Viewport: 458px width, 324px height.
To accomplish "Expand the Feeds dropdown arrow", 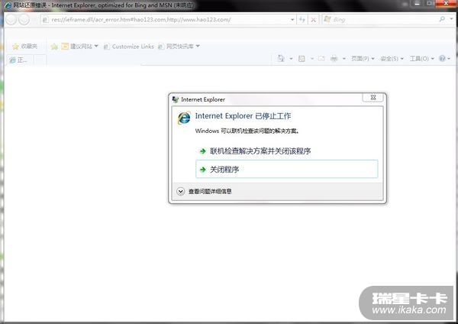I will pos(311,59).
